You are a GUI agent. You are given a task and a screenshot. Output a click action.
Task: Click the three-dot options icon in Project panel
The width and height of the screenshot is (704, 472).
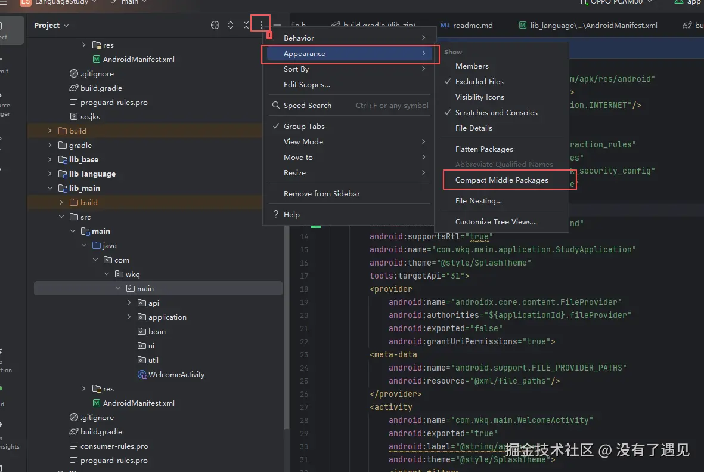(x=261, y=25)
